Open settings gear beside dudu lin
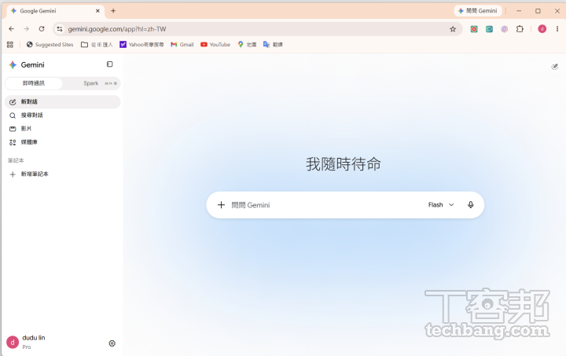The width and height of the screenshot is (566, 356). pyautogui.click(x=112, y=343)
